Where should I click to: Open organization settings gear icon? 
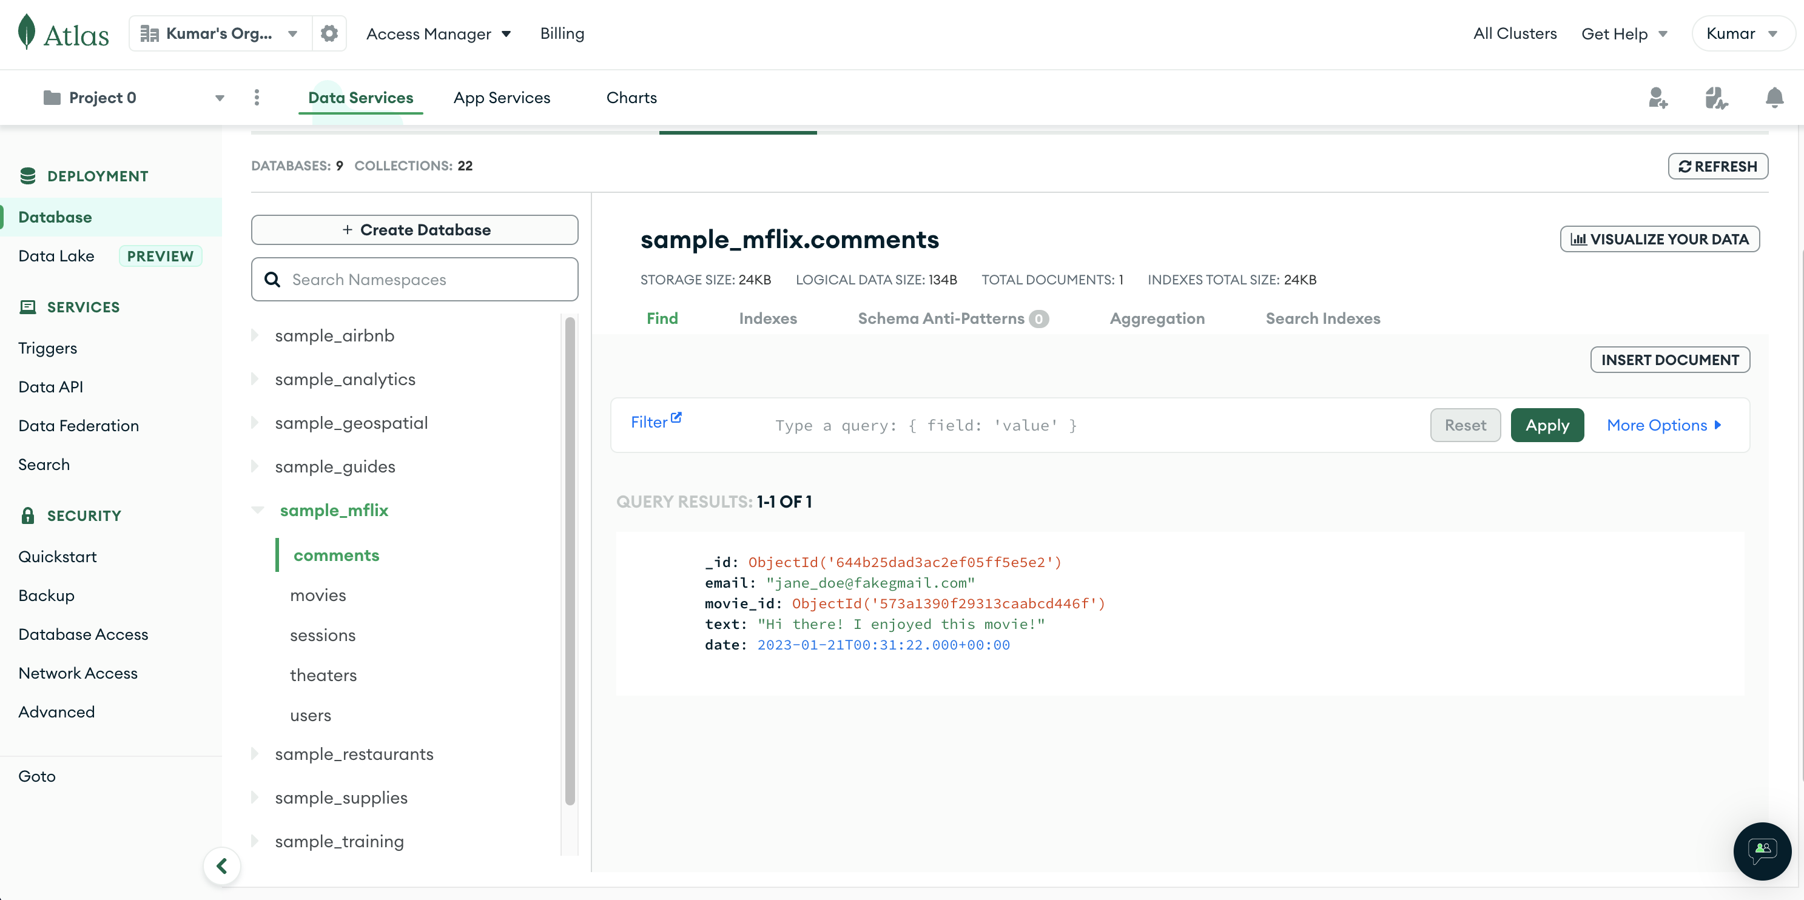coord(329,33)
